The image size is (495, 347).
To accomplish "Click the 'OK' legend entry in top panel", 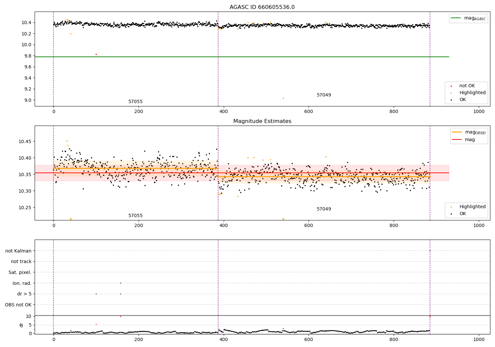I will click(x=459, y=100).
